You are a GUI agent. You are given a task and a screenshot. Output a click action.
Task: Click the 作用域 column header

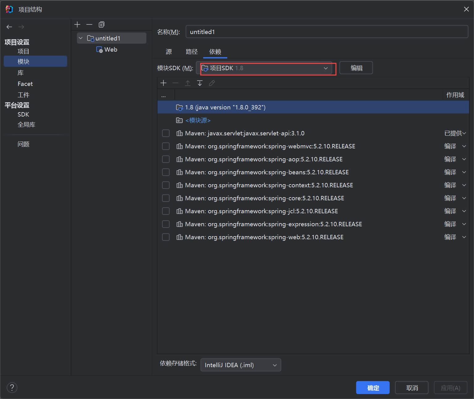[x=455, y=95]
